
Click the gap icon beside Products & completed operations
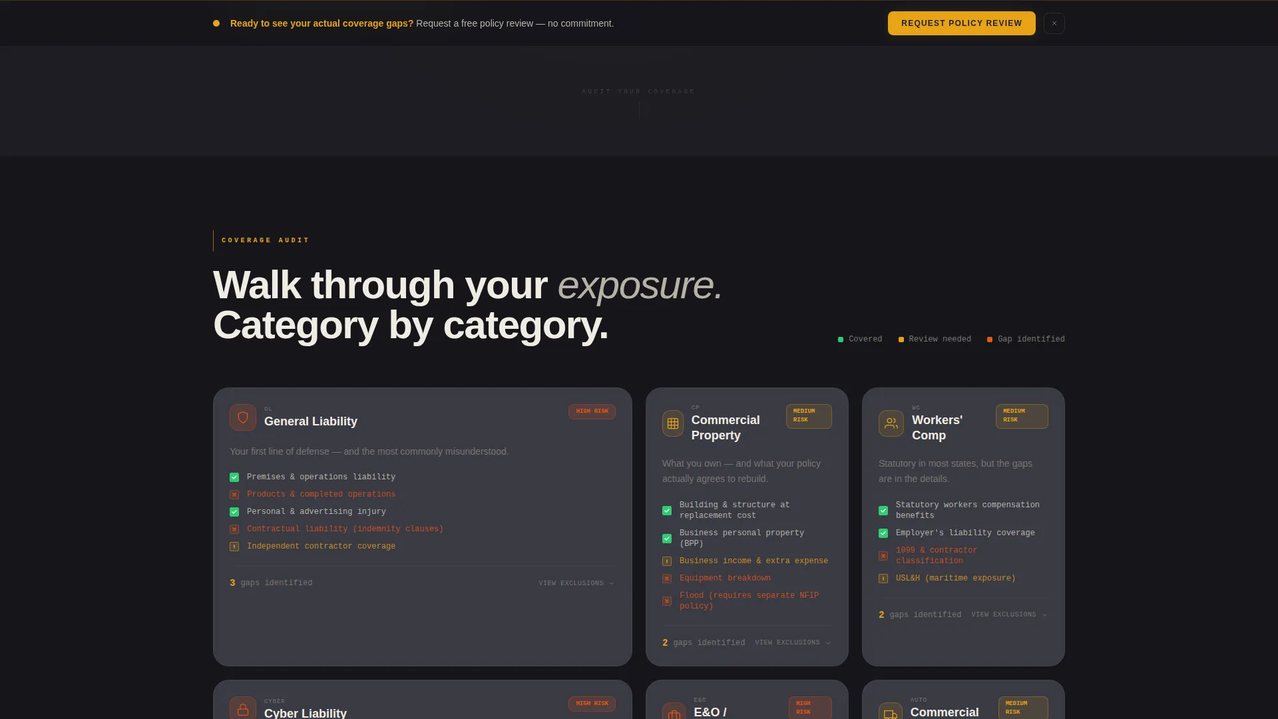[x=234, y=495]
